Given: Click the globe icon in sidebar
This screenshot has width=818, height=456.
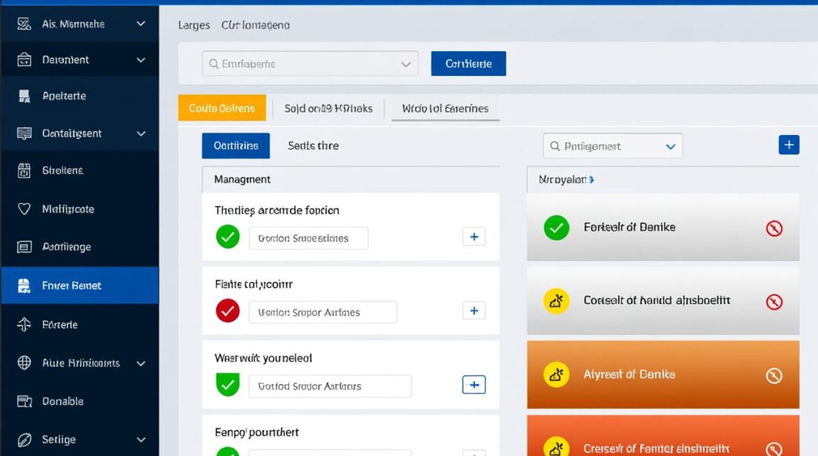Looking at the screenshot, I should pos(24,363).
